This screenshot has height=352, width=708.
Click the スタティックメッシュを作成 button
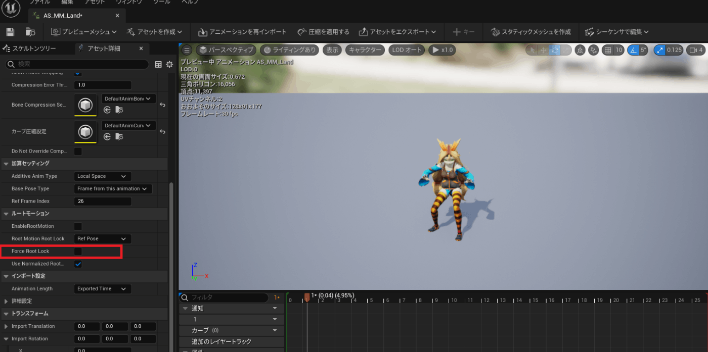point(531,32)
